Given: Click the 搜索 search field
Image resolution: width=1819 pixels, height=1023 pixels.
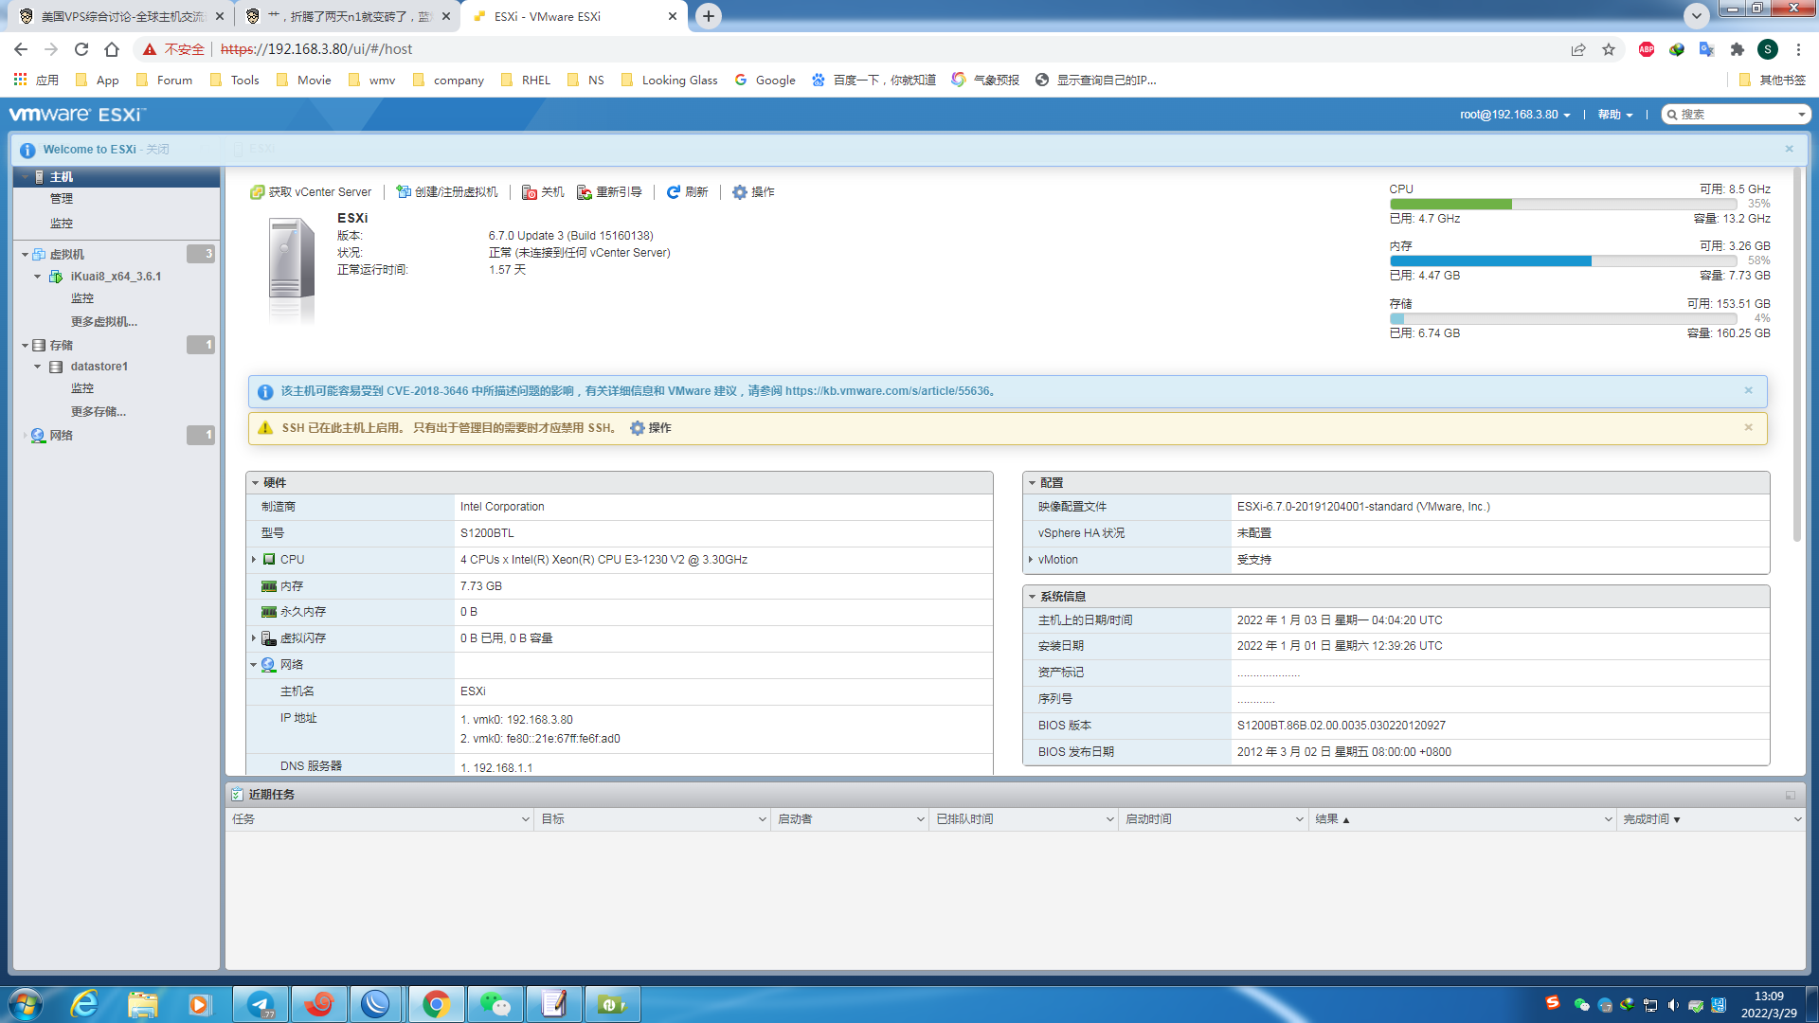Looking at the screenshot, I should [x=1736, y=115].
